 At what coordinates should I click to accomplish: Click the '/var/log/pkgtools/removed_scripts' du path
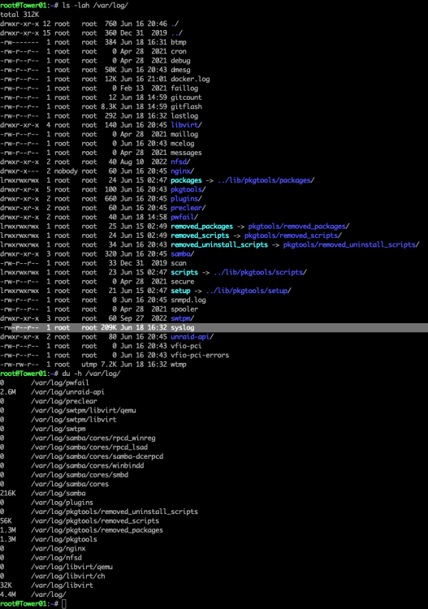click(x=95, y=520)
